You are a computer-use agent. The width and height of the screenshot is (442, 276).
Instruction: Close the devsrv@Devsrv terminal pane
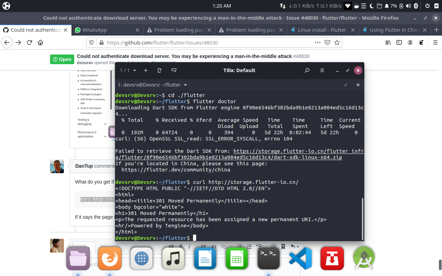[x=358, y=85]
